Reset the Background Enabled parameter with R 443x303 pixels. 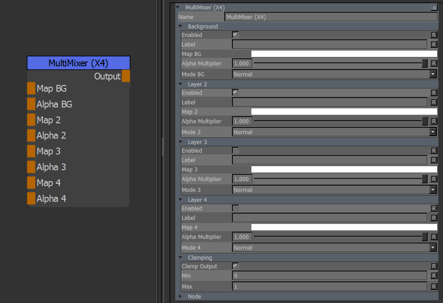point(433,35)
